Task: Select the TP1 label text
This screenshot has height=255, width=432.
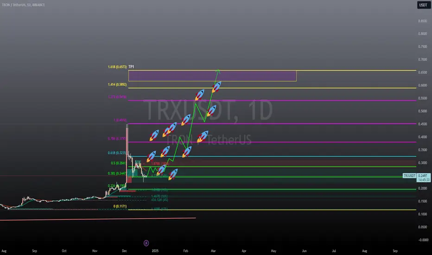Action: [x=131, y=67]
